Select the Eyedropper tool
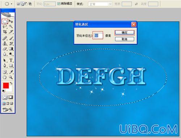The image size is (181, 138). 11,72
